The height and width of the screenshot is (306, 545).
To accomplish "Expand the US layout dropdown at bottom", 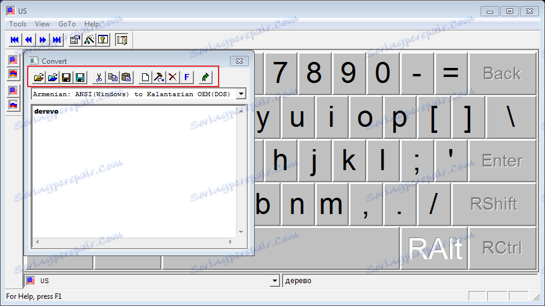I will tap(275, 280).
